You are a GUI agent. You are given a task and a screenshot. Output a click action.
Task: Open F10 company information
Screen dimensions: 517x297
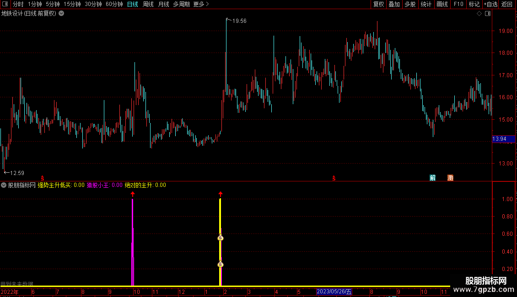[x=458, y=4]
